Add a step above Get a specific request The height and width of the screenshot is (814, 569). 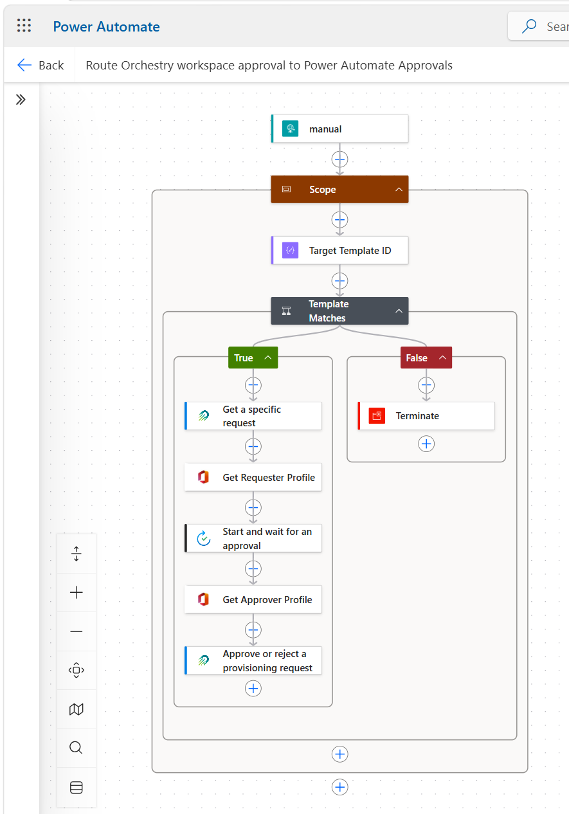pyautogui.click(x=253, y=385)
